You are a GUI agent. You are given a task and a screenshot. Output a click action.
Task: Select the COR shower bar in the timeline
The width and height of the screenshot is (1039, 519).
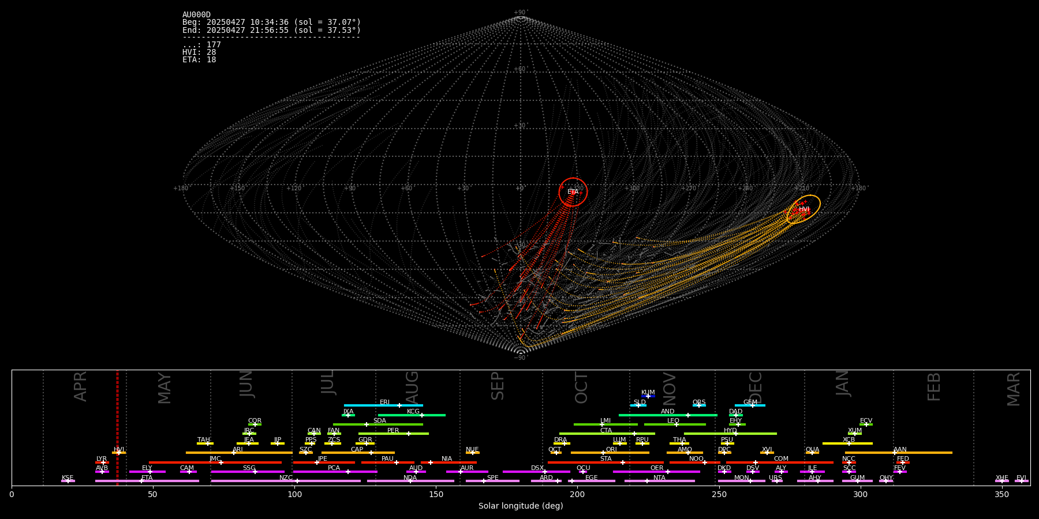coord(255,424)
